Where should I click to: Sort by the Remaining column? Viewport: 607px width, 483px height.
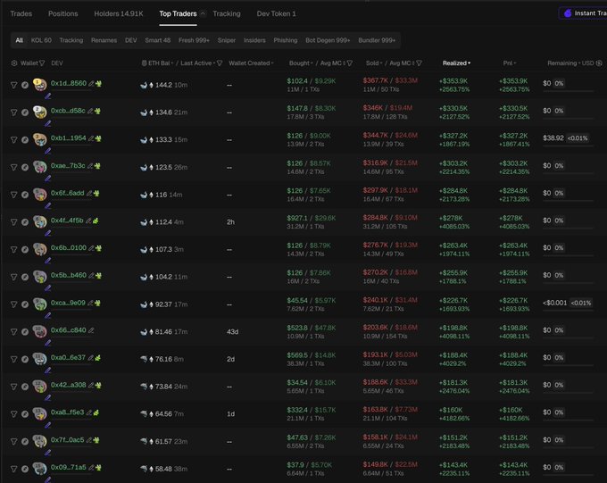coord(563,63)
